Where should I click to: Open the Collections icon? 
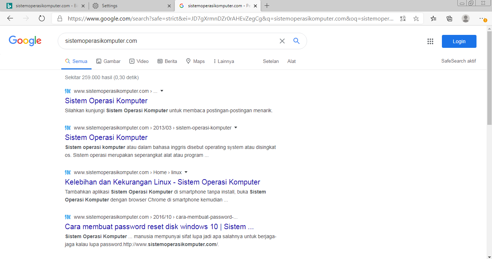point(449,19)
